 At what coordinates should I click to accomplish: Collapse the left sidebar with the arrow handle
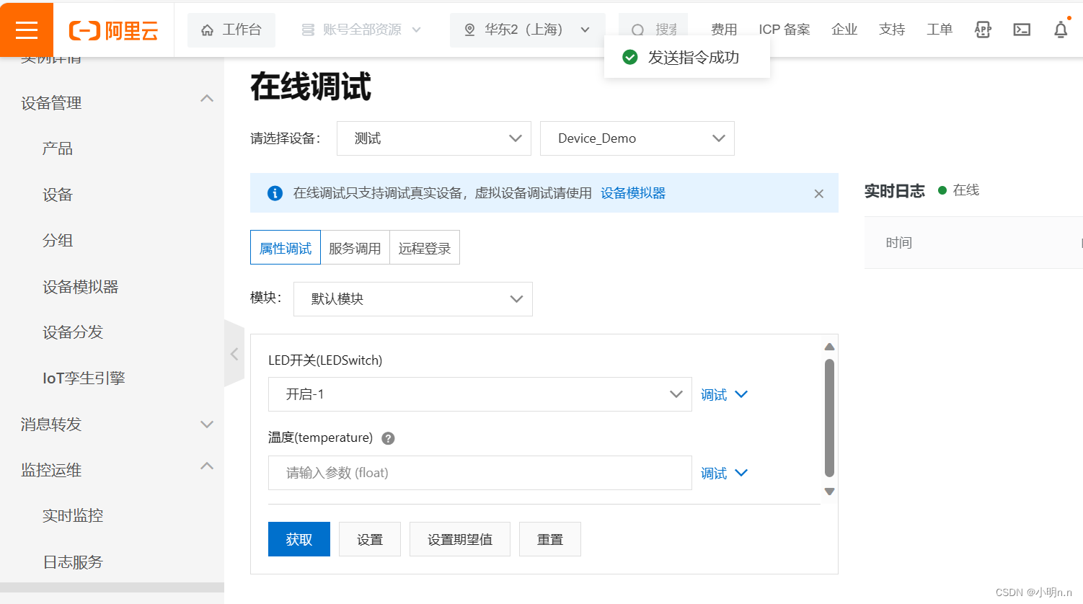click(x=234, y=354)
